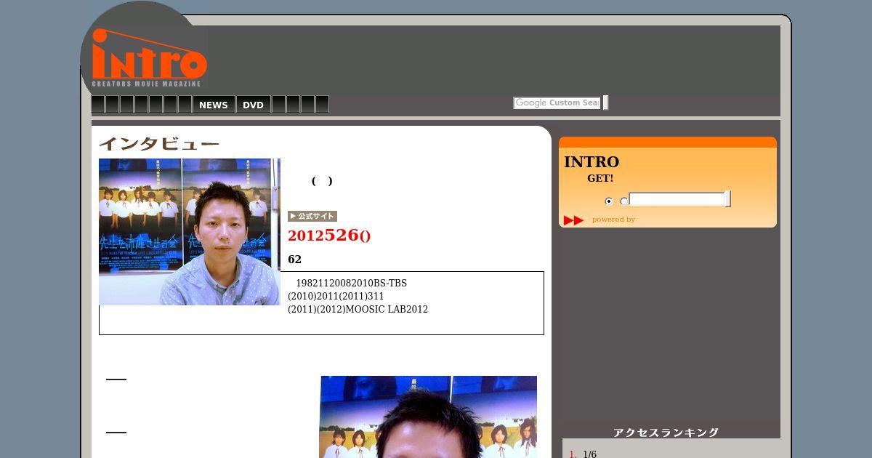
Task: Submit the Google Custom Search button
Action: pos(605,103)
